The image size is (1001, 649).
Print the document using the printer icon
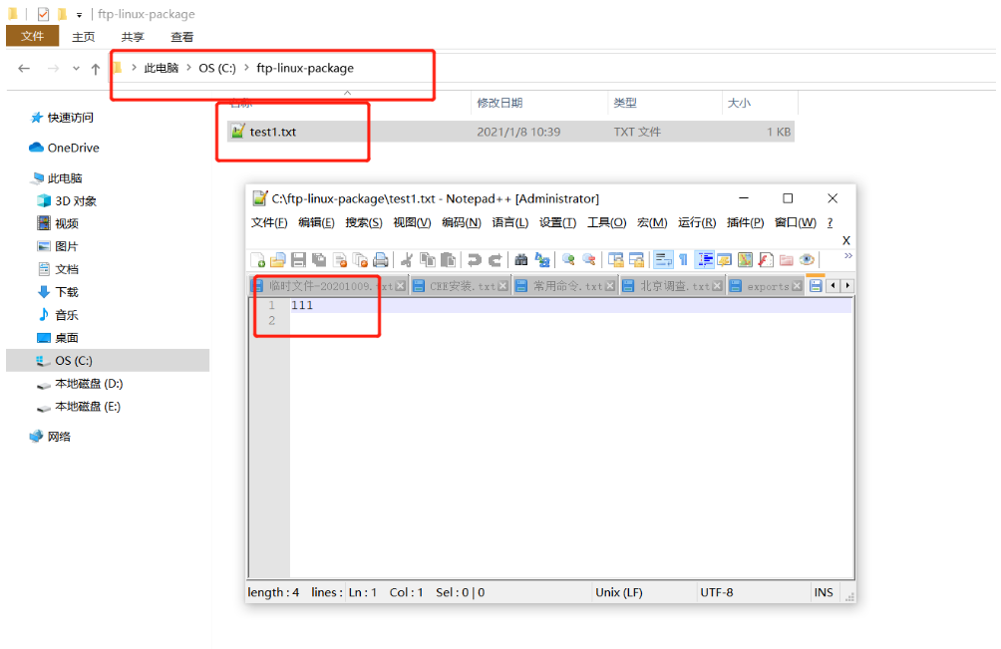coord(381,260)
